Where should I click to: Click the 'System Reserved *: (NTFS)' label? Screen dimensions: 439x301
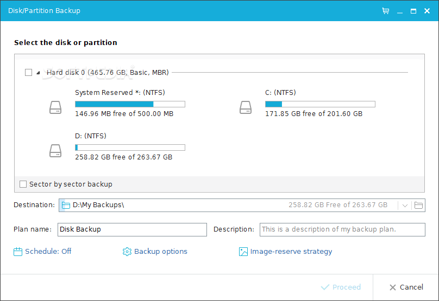click(x=120, y=93)
